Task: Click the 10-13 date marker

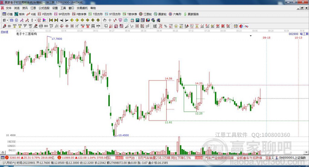Action: click(298, 38)
